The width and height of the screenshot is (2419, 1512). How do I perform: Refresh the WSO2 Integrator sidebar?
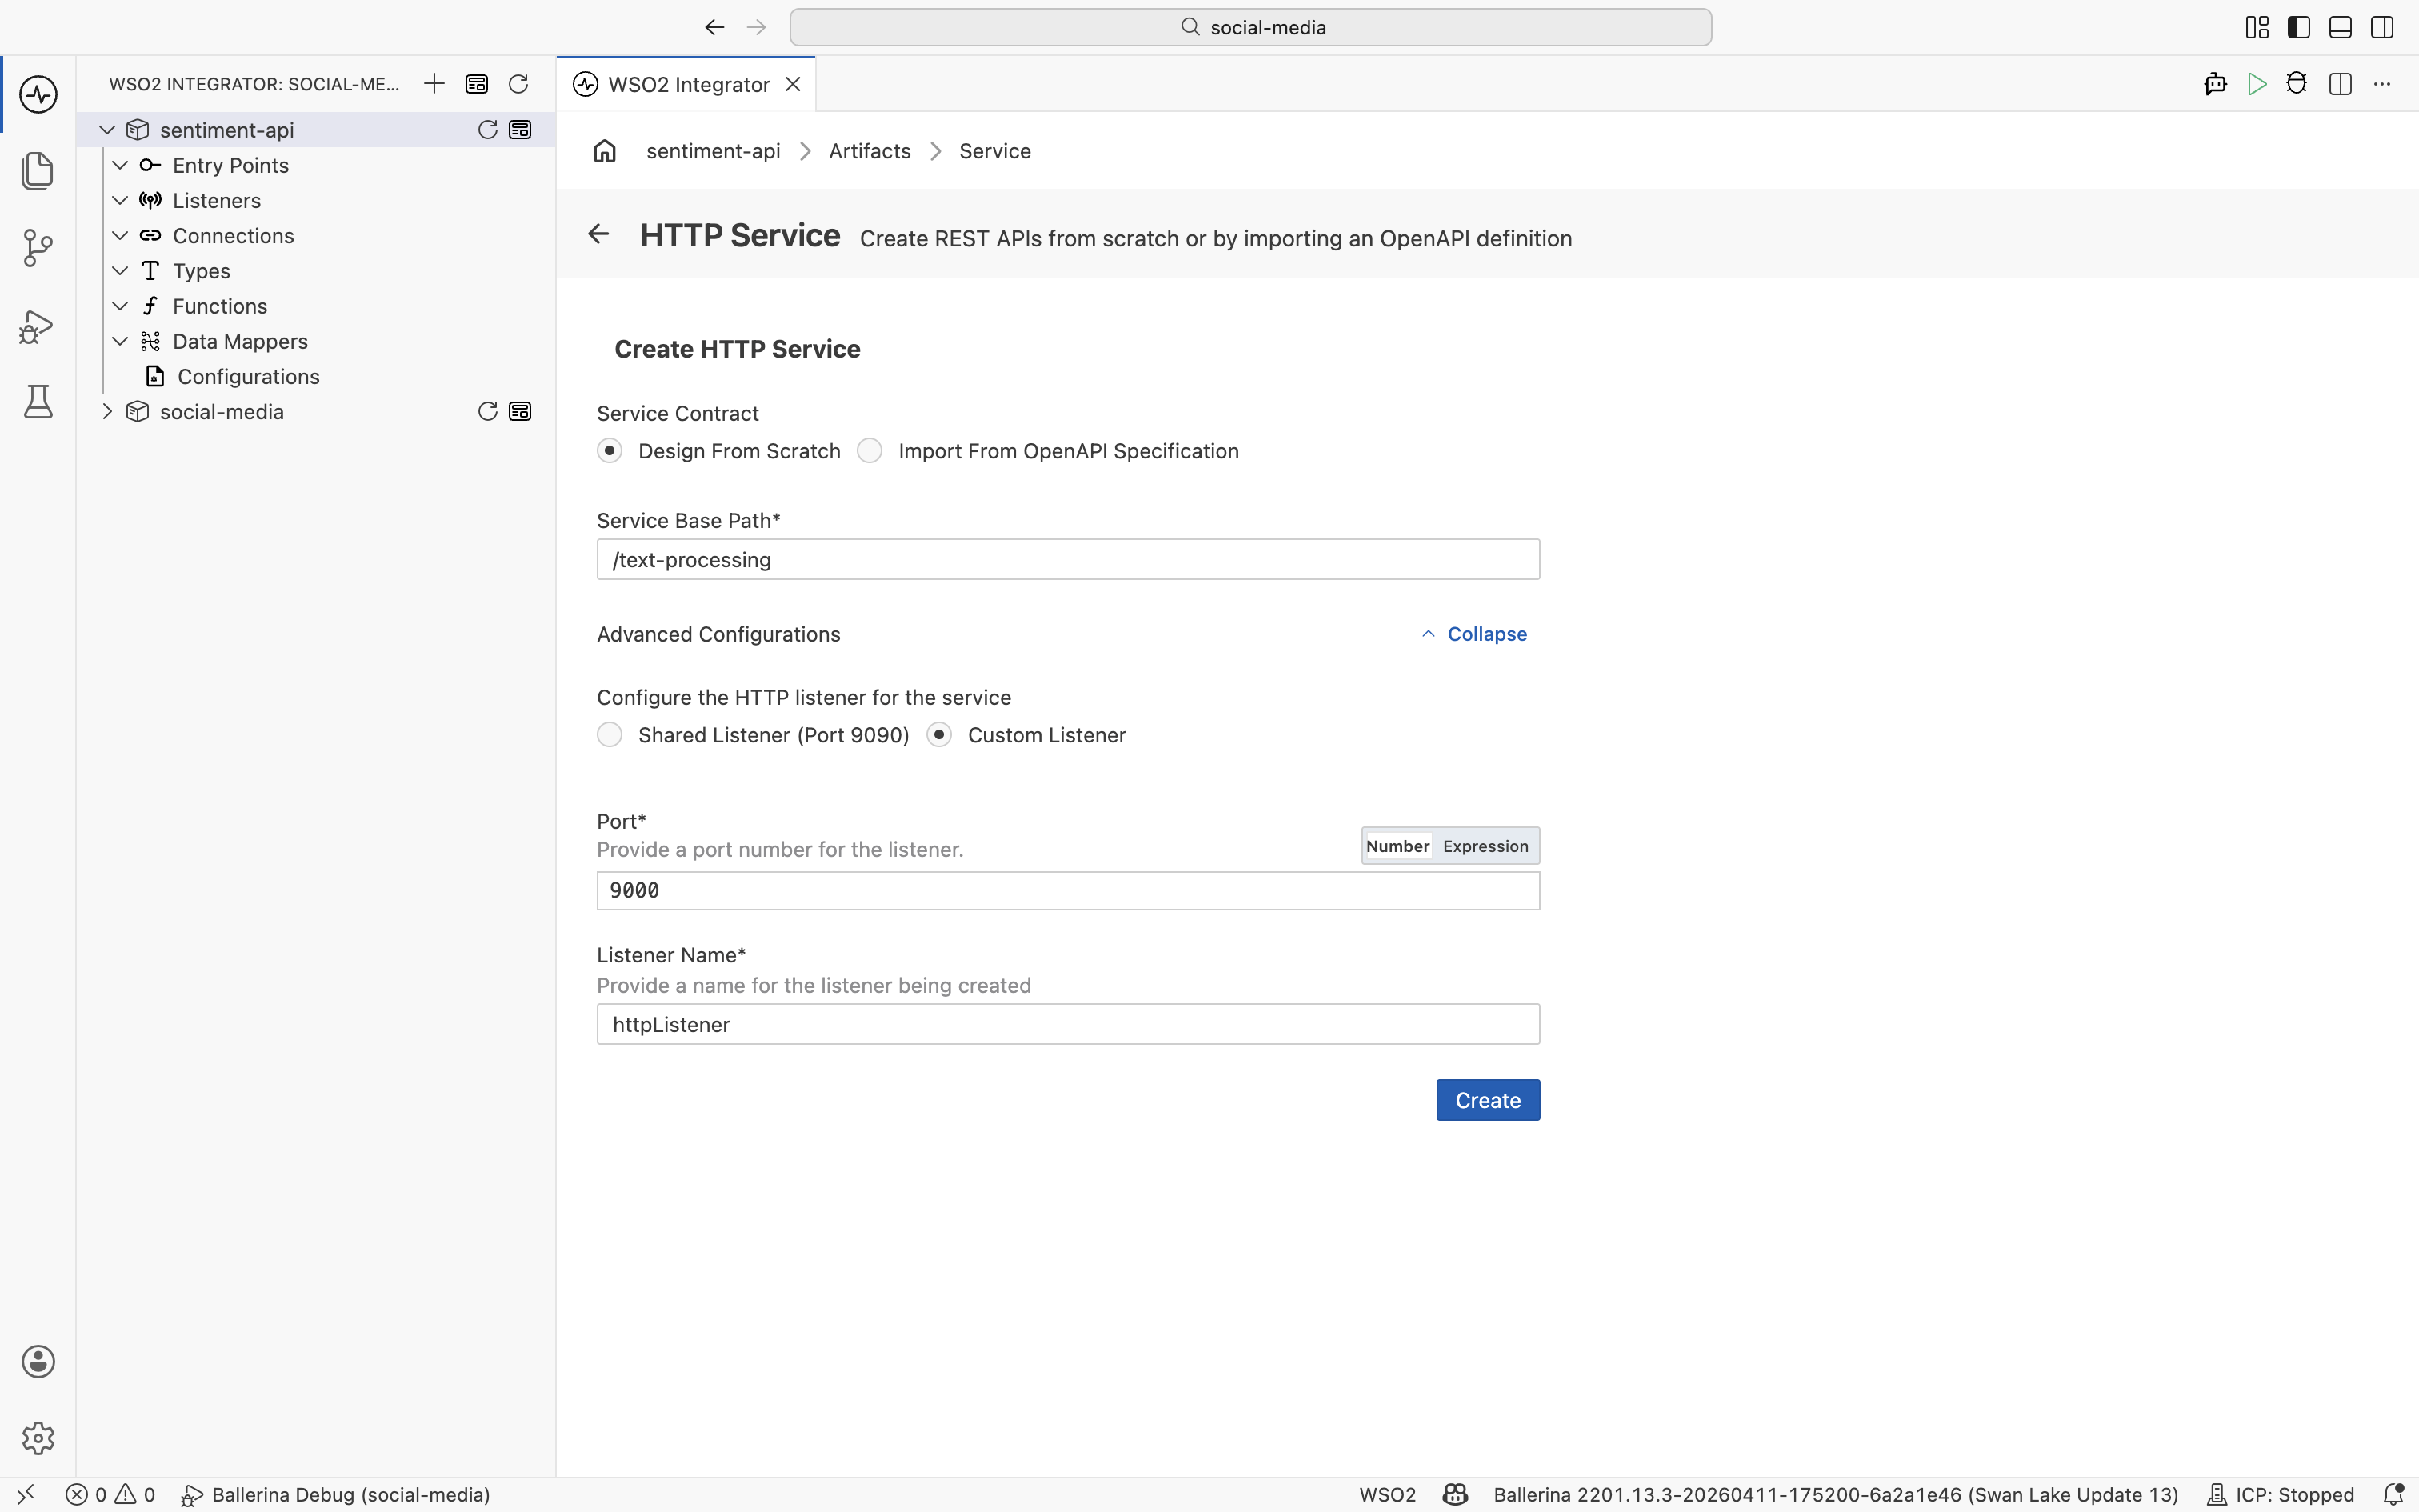(x=518, y=84)
